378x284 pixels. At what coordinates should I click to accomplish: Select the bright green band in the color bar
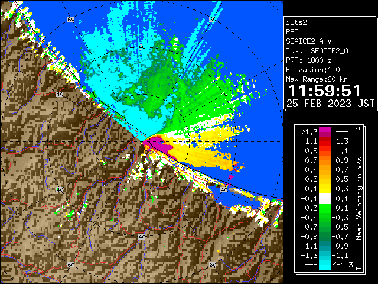coord(325,208)
